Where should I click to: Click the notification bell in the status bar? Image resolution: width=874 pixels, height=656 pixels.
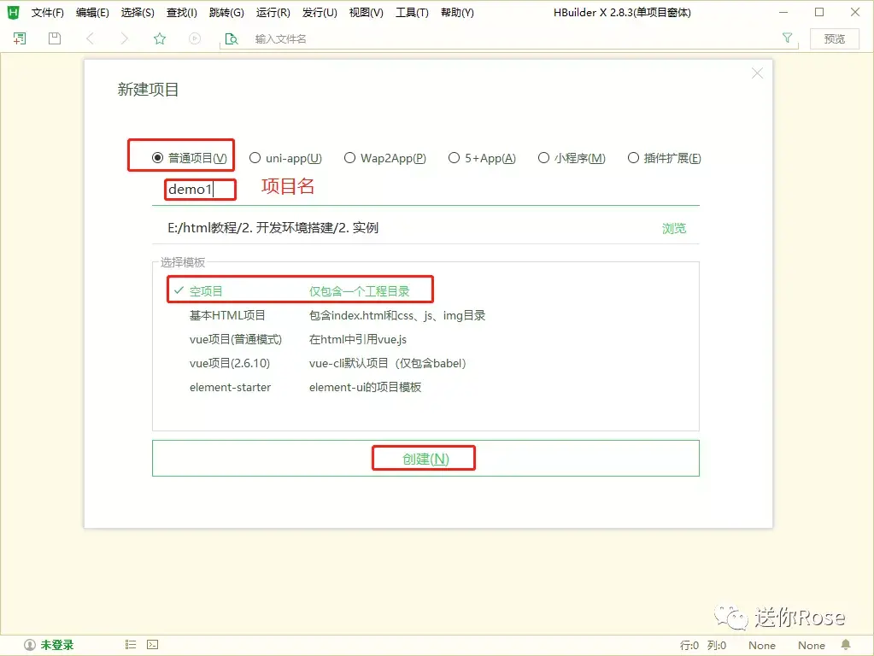point(845,645)
